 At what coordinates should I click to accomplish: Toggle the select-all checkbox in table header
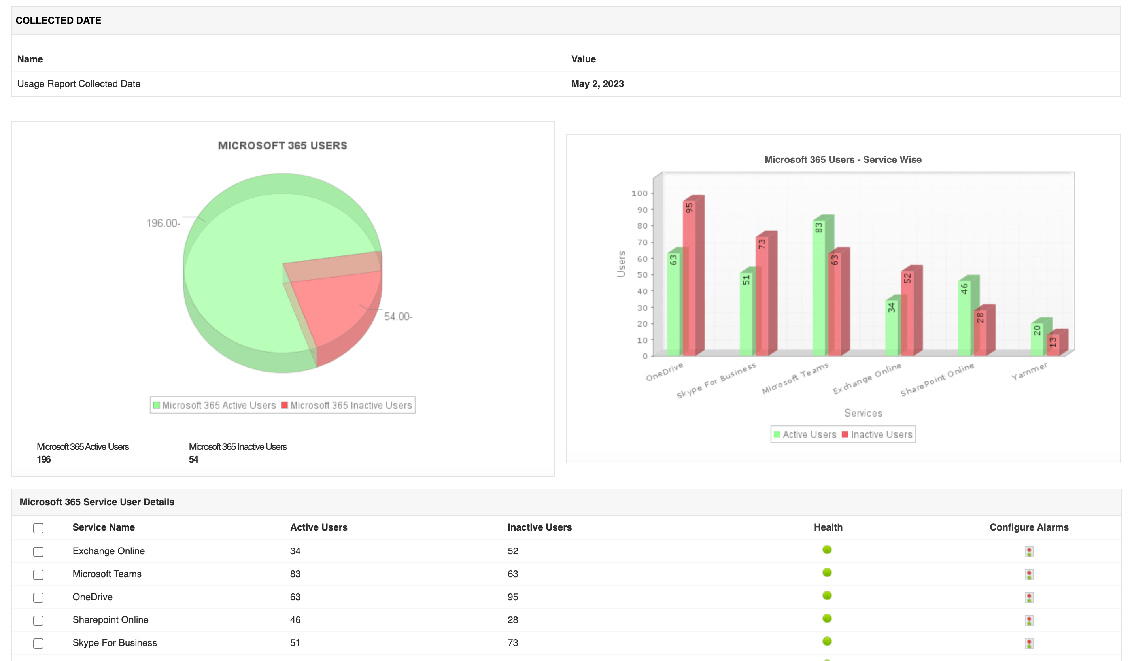point(39,528)
